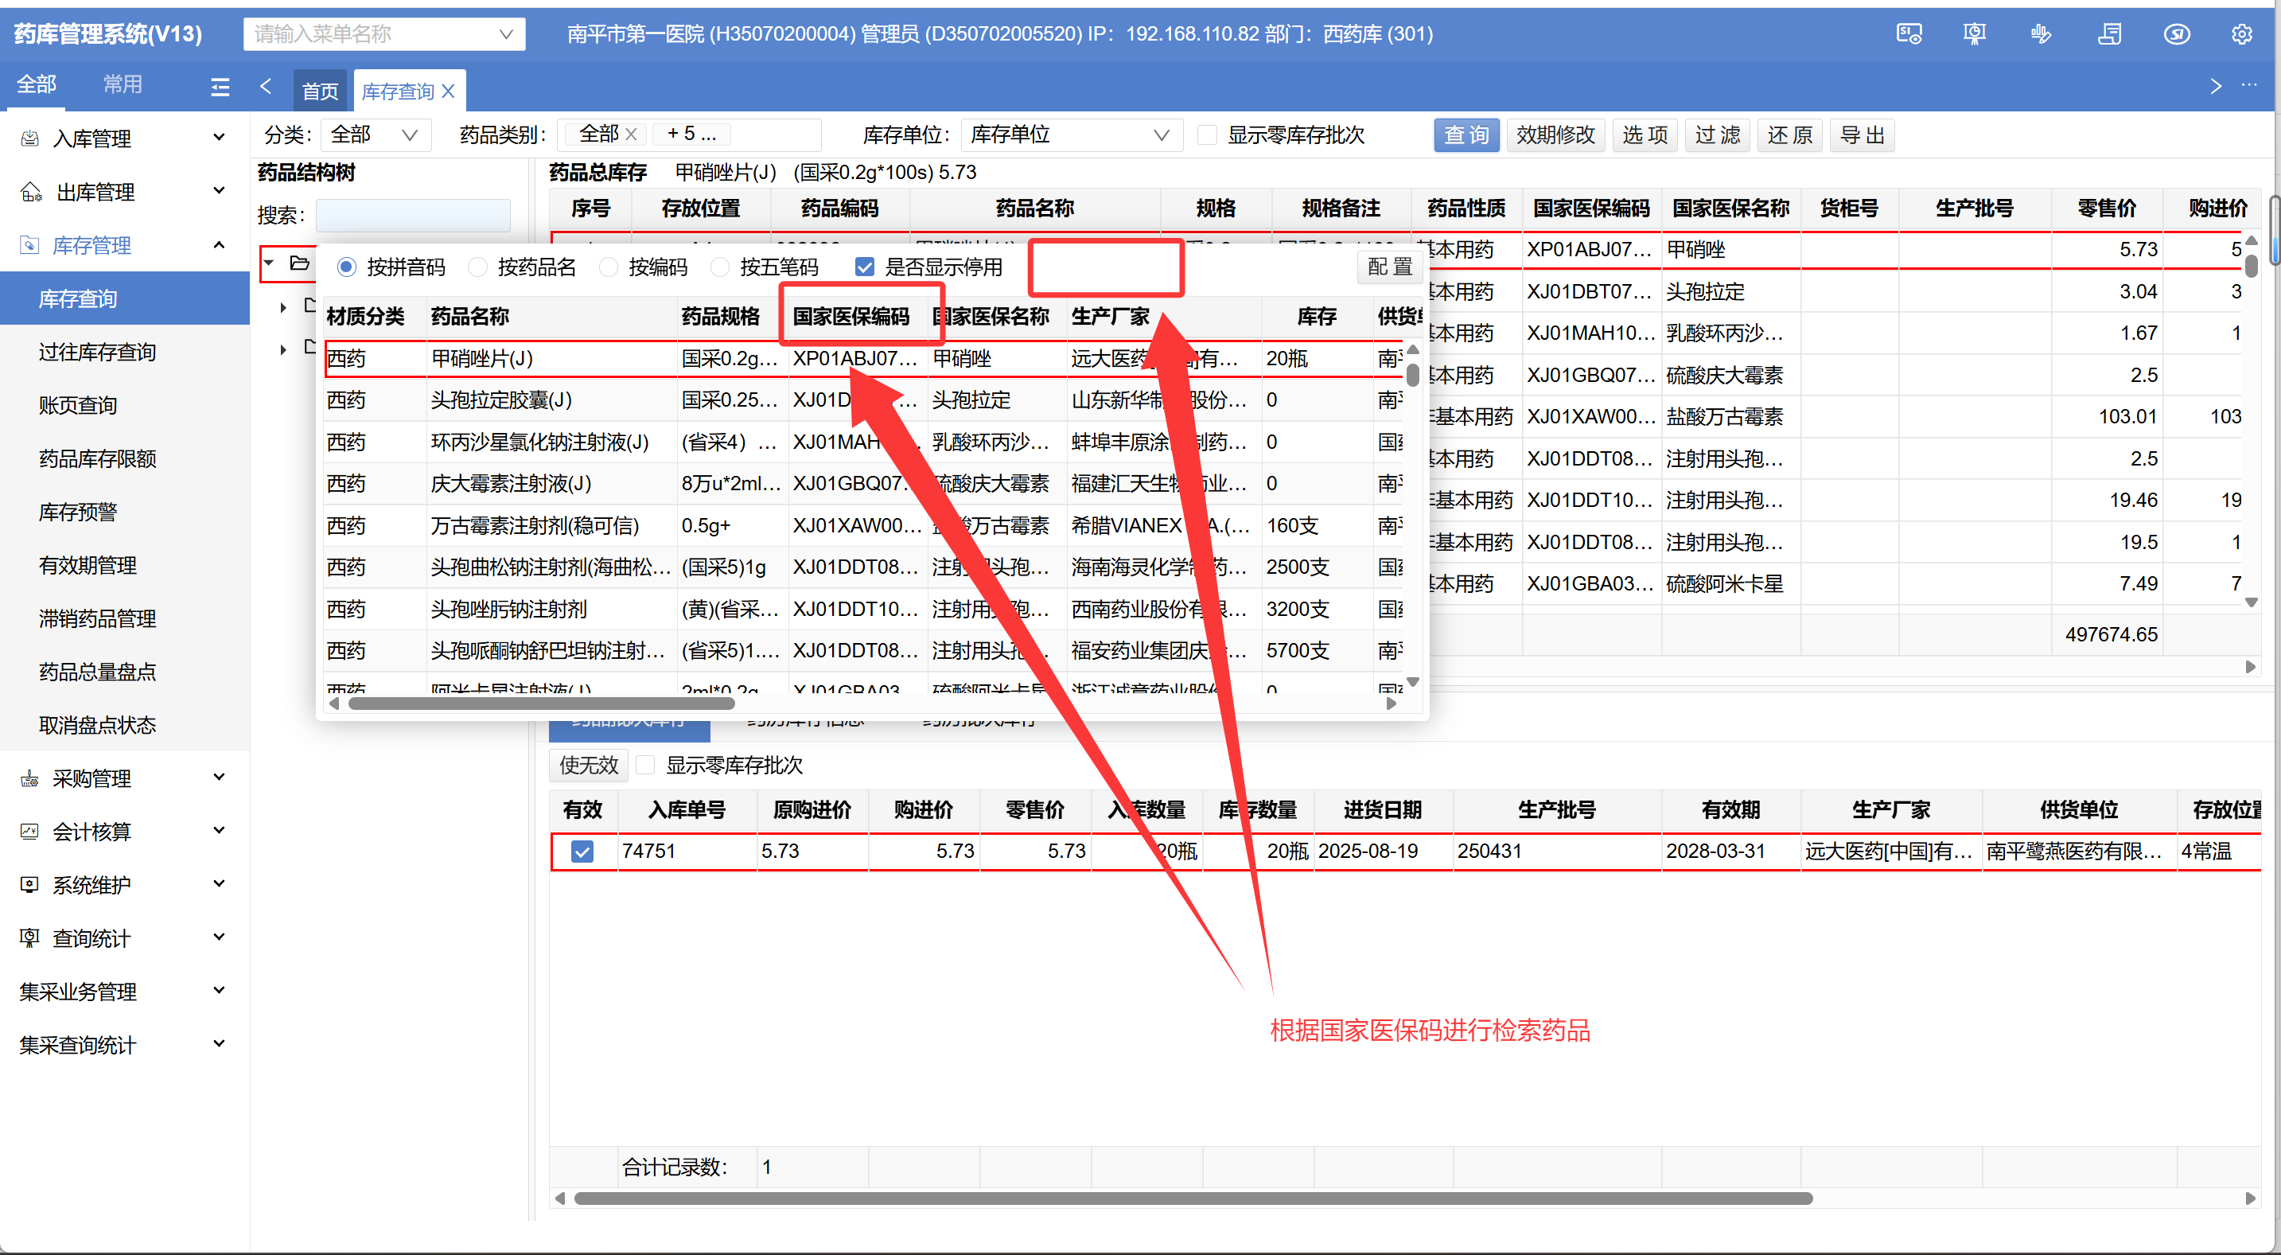This screenshot has width=2281, height=1255.
Task: Open the presentation board pie chart icon
Action: tap(1974, 33)
